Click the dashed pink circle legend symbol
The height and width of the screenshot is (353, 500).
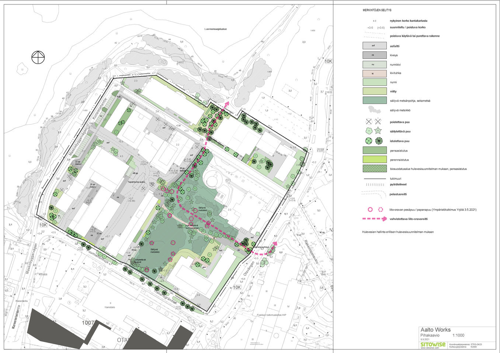coord(381,210)
